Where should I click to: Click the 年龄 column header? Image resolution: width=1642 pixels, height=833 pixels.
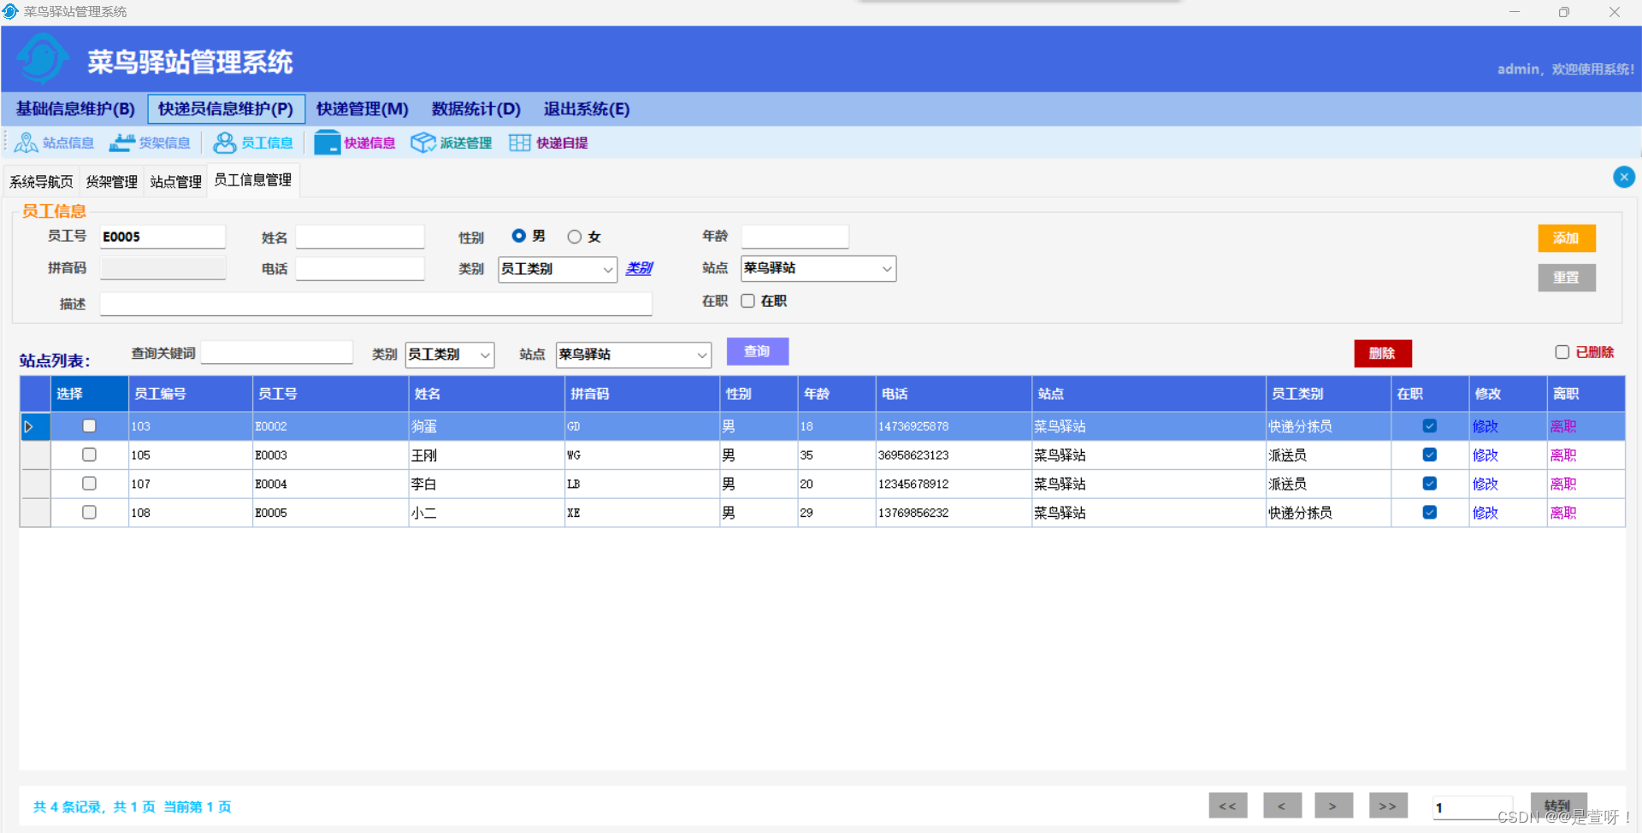836,394
